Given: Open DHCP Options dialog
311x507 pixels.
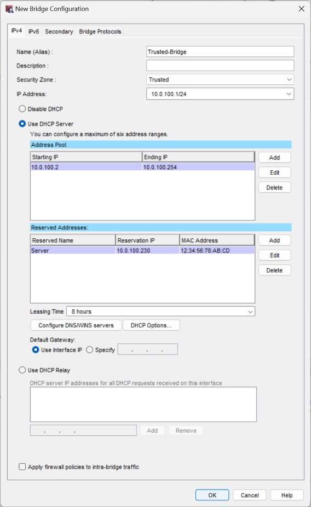Looking at the screenshot, I should (151, 325).
